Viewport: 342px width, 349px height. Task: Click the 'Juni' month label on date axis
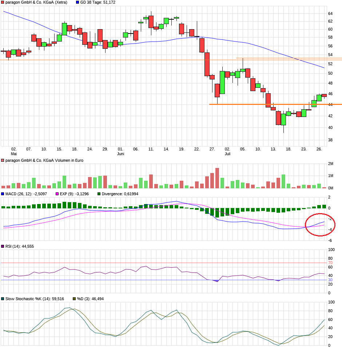point(121,154)
